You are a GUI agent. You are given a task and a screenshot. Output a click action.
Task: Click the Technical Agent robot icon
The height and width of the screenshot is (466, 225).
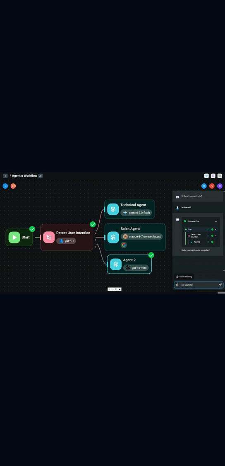[113, 209]
